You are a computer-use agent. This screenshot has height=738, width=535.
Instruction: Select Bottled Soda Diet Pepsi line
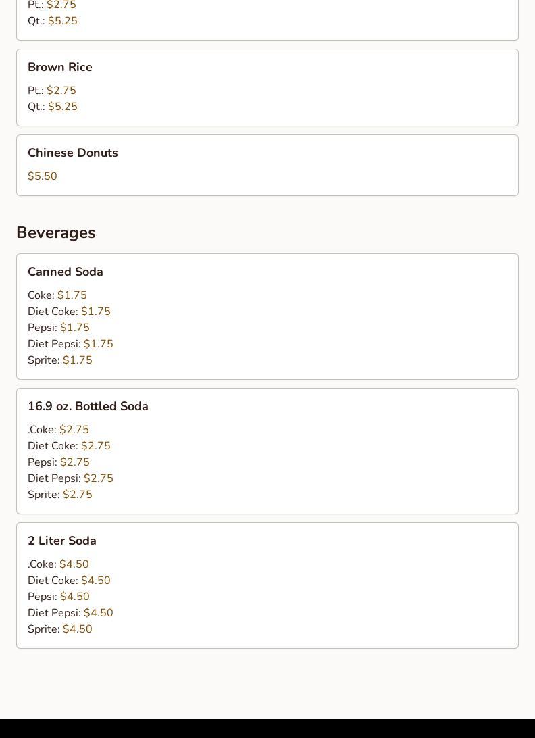(x=70, y=478)
